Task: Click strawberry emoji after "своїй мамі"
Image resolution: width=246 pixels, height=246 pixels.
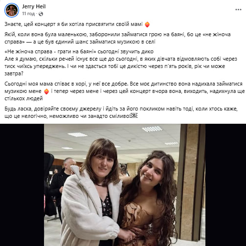Action: (147, 24)
